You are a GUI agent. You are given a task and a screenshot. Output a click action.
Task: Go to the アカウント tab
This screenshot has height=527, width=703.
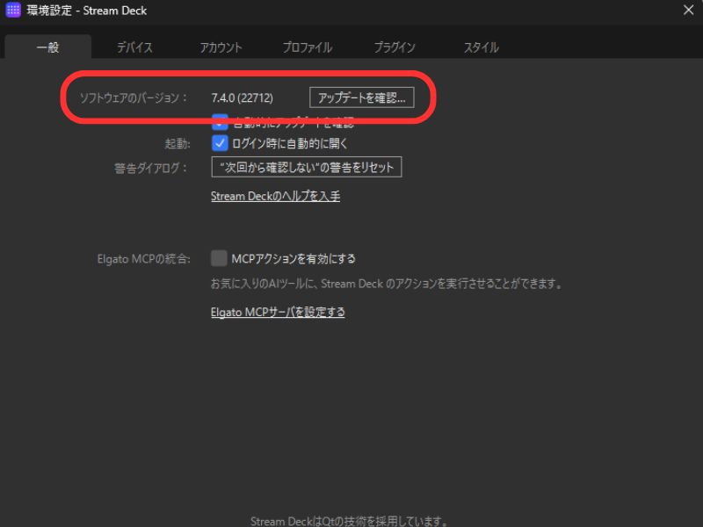221,47
